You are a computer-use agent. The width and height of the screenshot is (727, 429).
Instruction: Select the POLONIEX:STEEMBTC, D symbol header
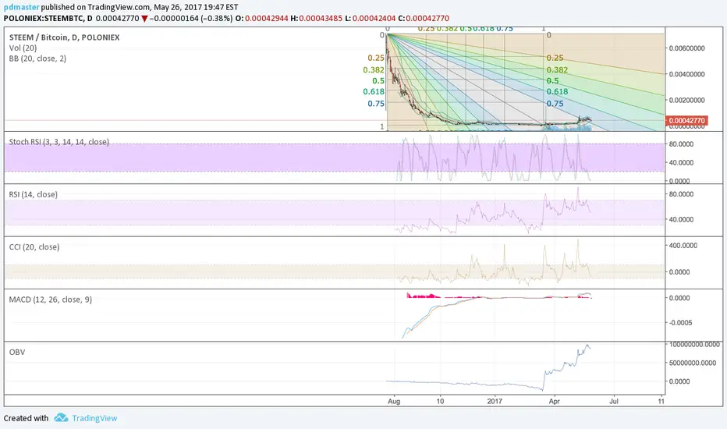pos(48,19)
